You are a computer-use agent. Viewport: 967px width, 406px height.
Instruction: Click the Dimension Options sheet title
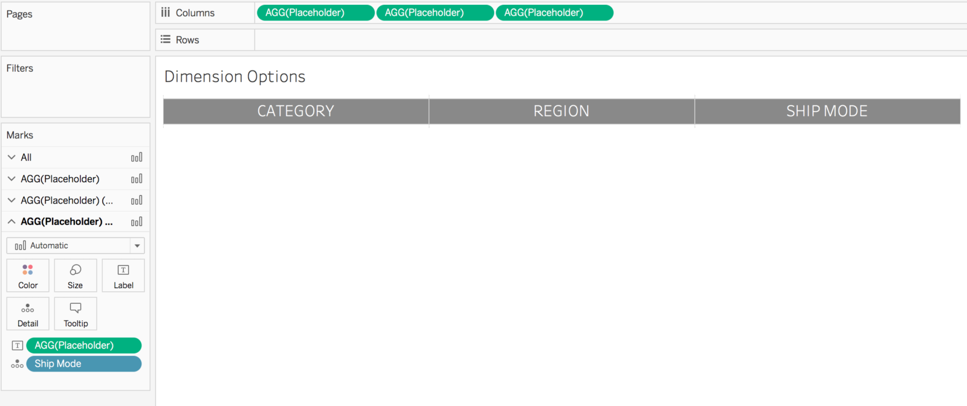coord(235,77)
